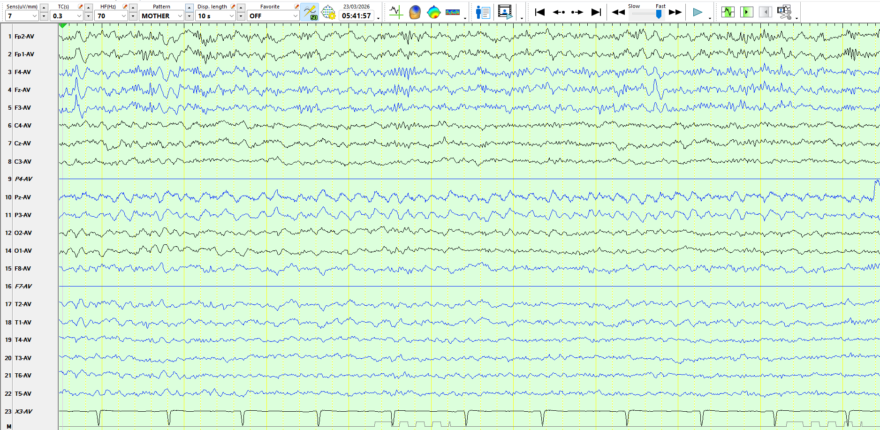The height and width of the screenshot is (430, 880).
Task: Open the Favorite dropdown
Action: (x=273, y=16)
